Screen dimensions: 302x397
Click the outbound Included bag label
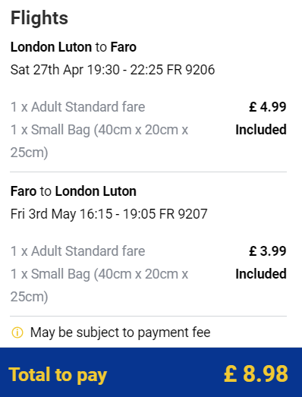tap(261, 130)
